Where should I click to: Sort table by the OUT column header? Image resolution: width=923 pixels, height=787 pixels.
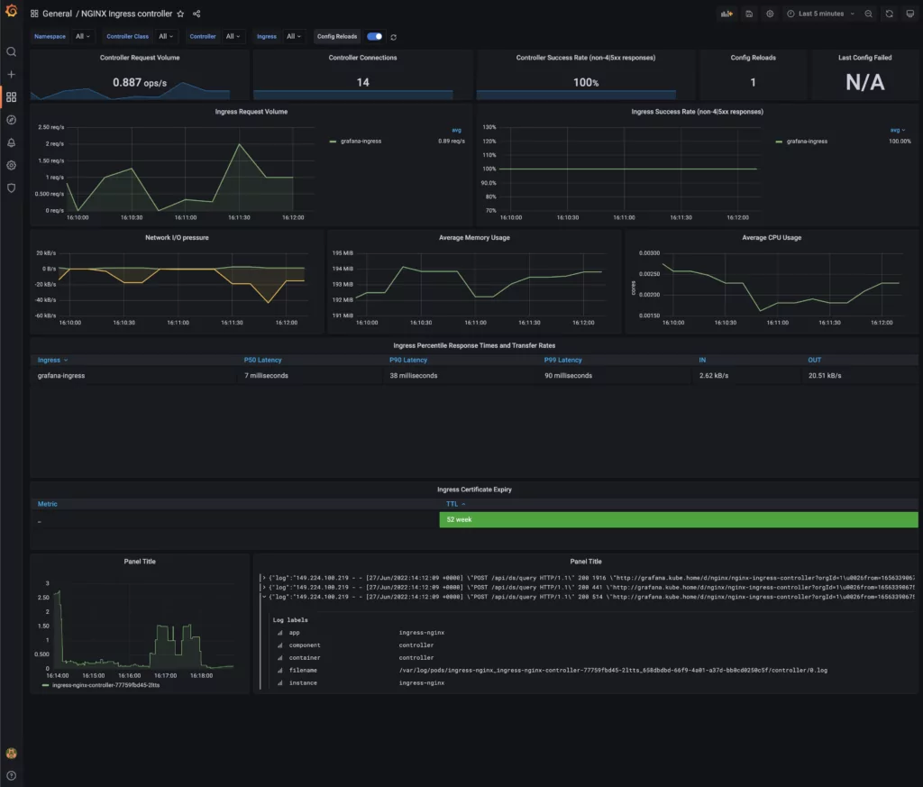coord(814,361)
